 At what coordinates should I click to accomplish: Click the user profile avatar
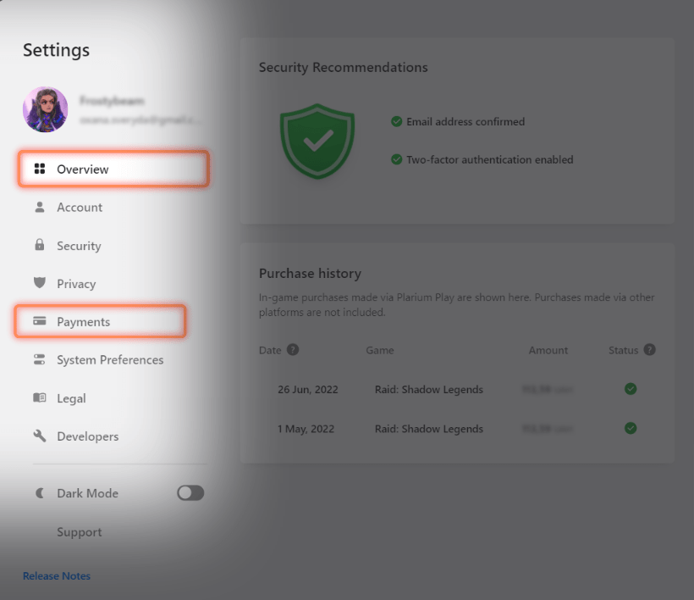pyautogui.click(x=45, y=109)
